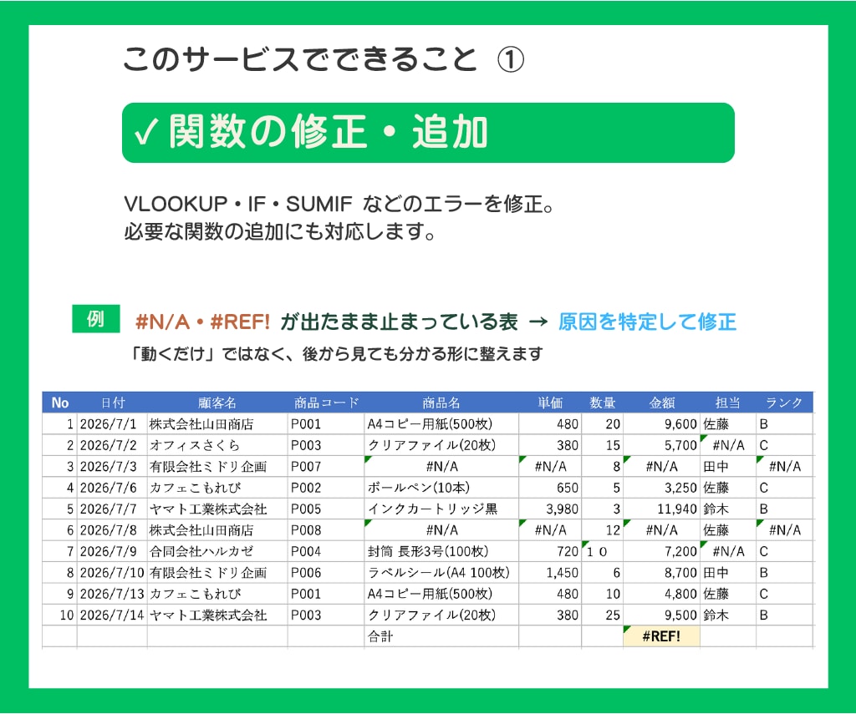This screenshot has width=856, height=714.
Task: Click amount cell 7,200
Action: 662,551
